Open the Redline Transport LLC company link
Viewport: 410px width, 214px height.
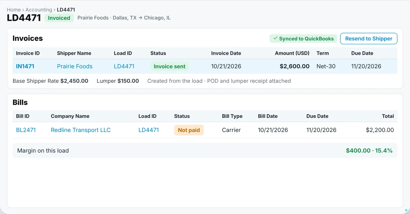pos(81,130)
